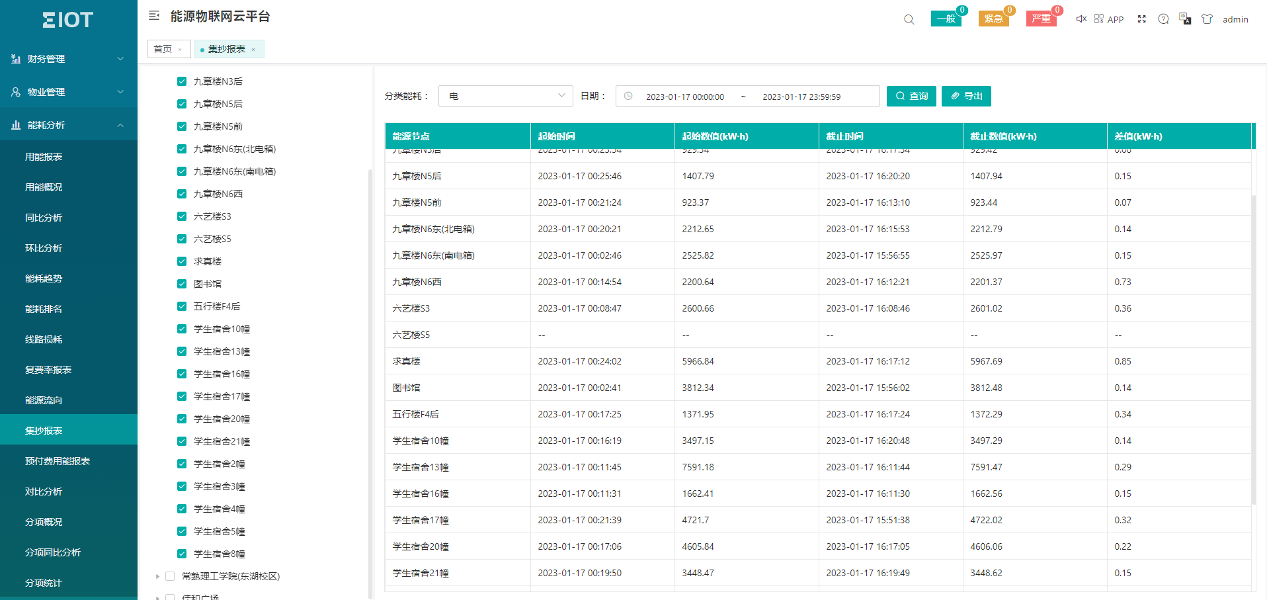
Task: Set end date 2023-01-17 23:59:59 field
Action: click(x=801, y=97)
